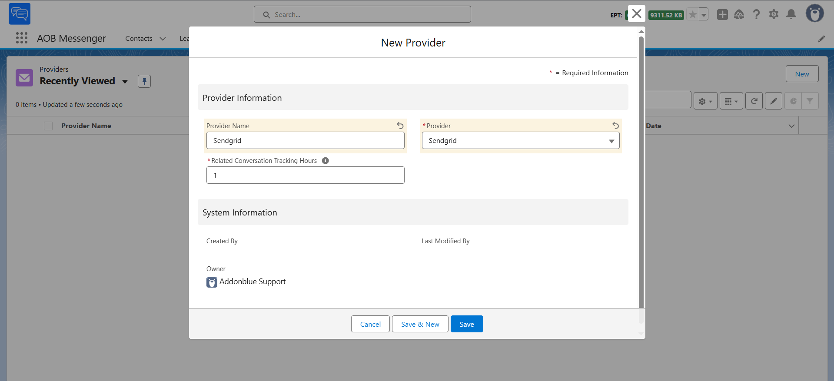Pin the Recently Viewed list view
The width and height of the screenshot is (834, 381).
click(144, 81)
